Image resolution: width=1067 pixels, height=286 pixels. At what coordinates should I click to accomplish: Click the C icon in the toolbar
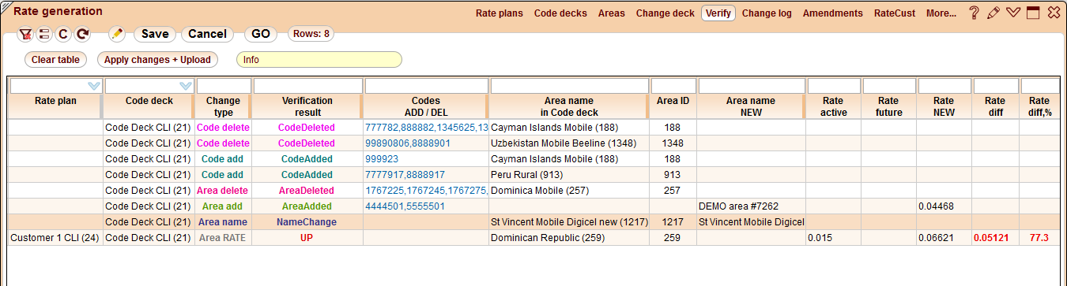tap(63, 34)
